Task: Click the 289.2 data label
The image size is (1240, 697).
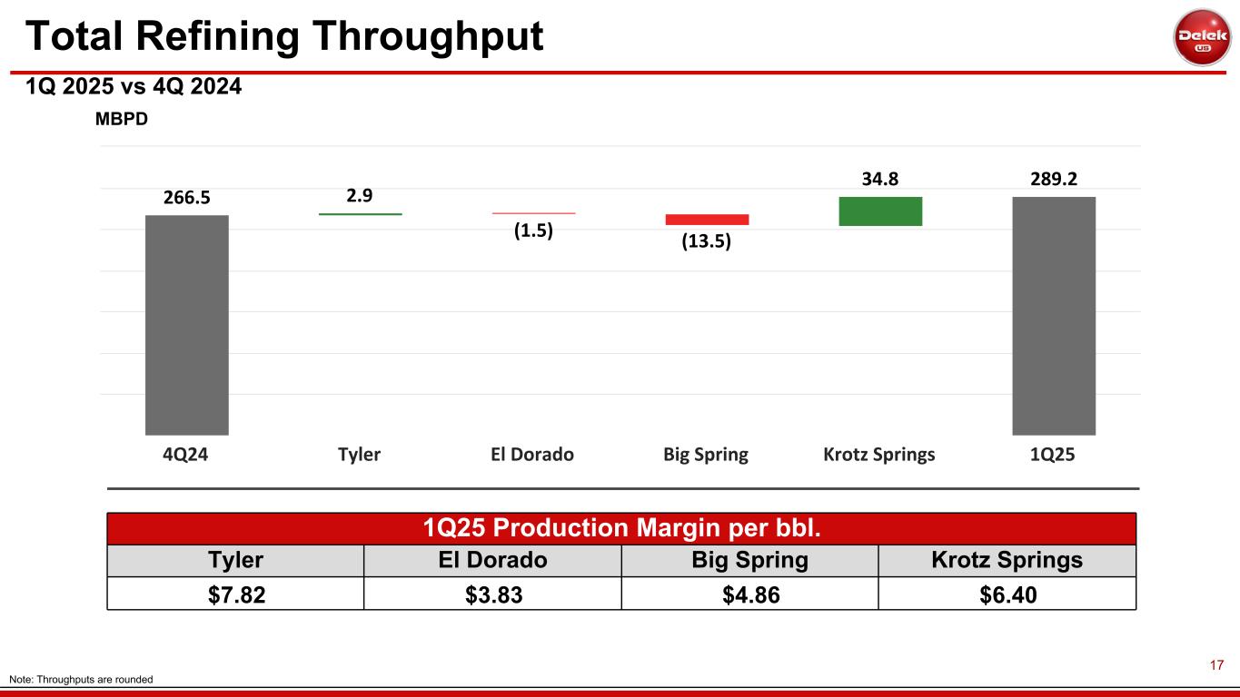Action: [1054, 180]
